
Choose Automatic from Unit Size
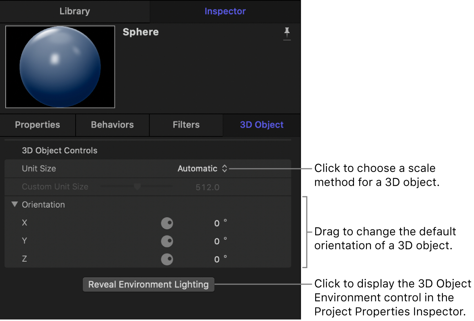(x=197, y=169)
